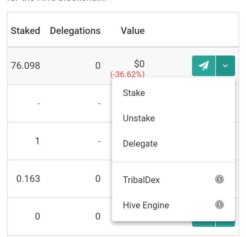Click the $0 value in first row
Screen dimensions: 246x237
point(139,64)
